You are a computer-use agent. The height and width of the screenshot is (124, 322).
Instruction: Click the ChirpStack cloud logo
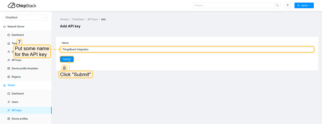(22, 5)
